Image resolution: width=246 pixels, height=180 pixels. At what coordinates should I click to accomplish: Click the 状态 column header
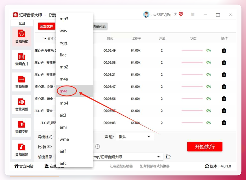[x=193, y=38]
